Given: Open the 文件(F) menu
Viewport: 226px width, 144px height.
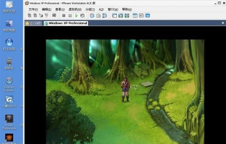Looking at the screenshot, I should [x=33, y=9].
